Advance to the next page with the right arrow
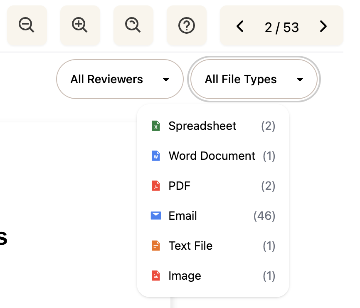This screenshot has height=308, width=360. click(323, 26)
